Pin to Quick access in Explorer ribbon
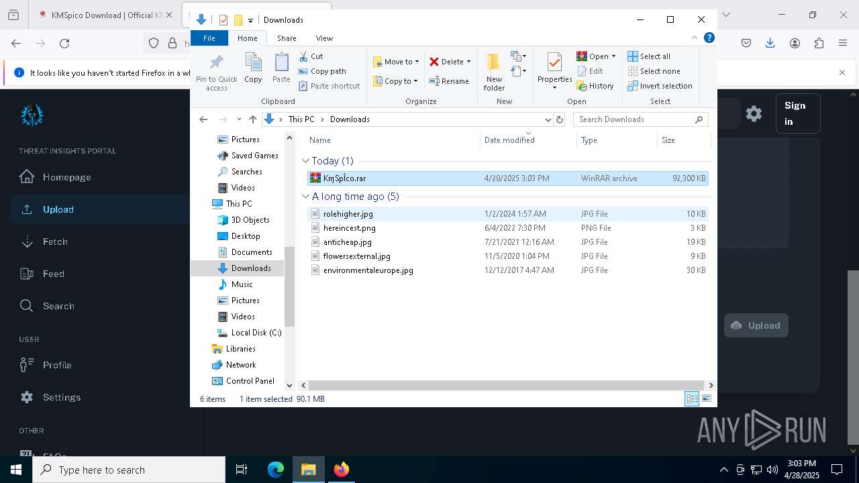The width and height of the screenshot is (859, 483). [x=216, y=72]
